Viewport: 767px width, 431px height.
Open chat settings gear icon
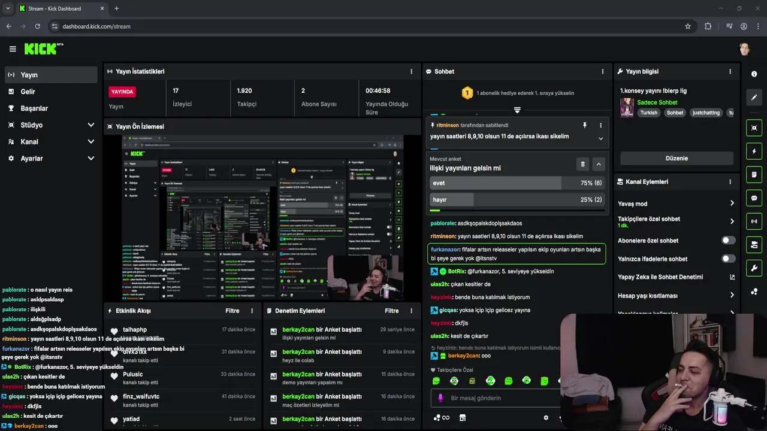(546, 418)
